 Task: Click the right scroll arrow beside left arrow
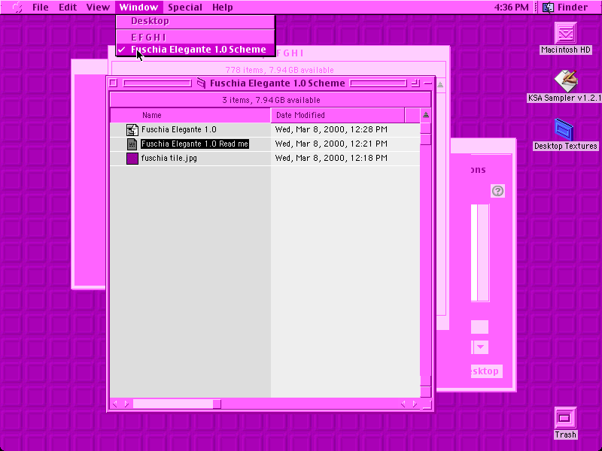(126, 404)
